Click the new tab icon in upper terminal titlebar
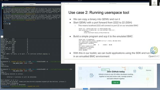160x90 pixels. click(4, 4)
